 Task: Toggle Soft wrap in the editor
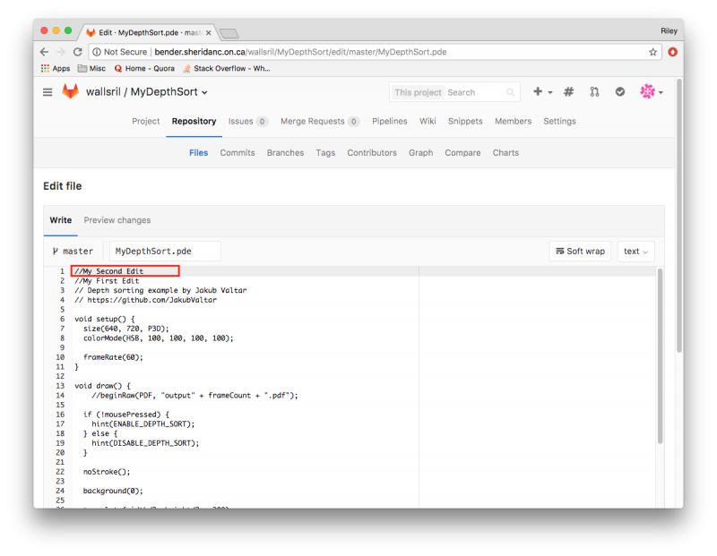click(x=580, y=252)
